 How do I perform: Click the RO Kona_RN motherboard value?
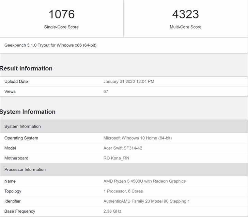116,158
